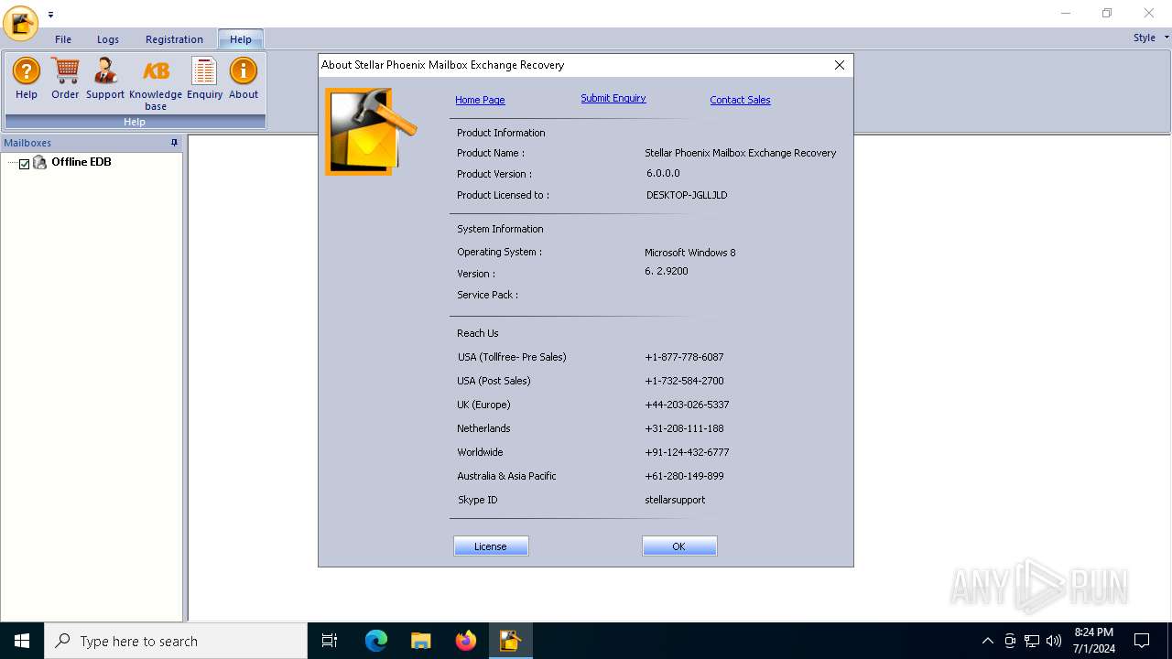This screenshot has width=1172, height=659.
Task: Open File Explorer from taskbar
Action: point(421,641)
